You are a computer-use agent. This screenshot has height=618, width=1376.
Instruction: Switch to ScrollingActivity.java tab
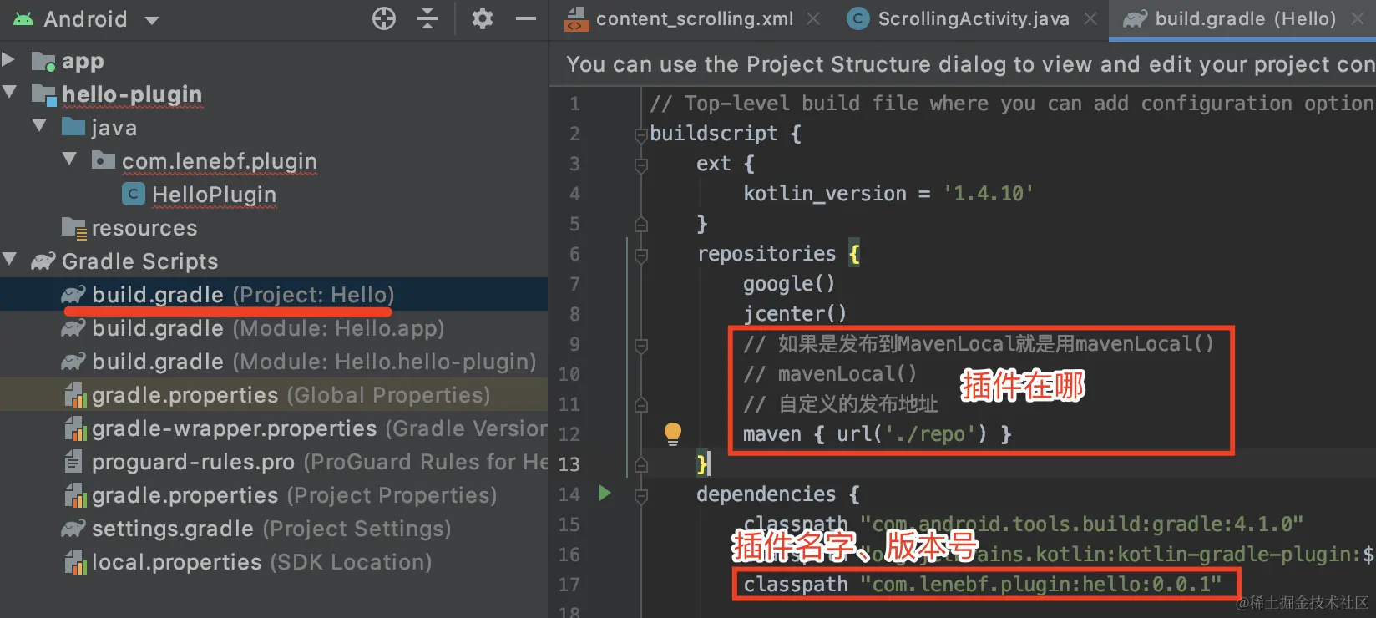974,18
